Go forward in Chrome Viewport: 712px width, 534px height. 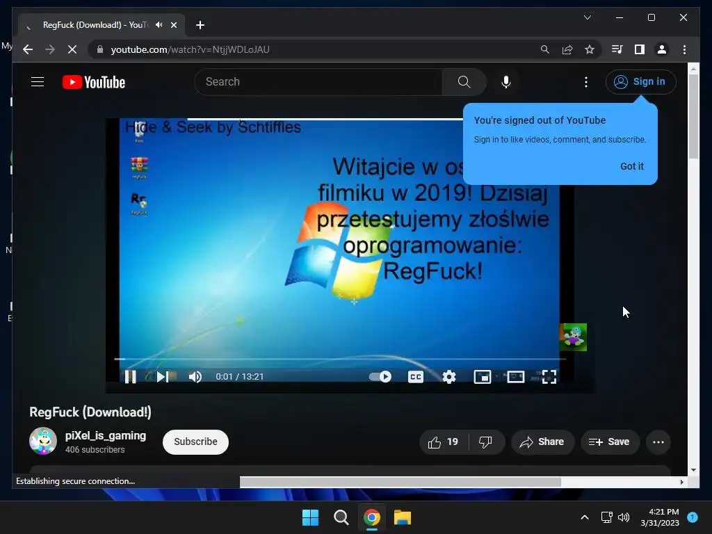pos(50,49)
